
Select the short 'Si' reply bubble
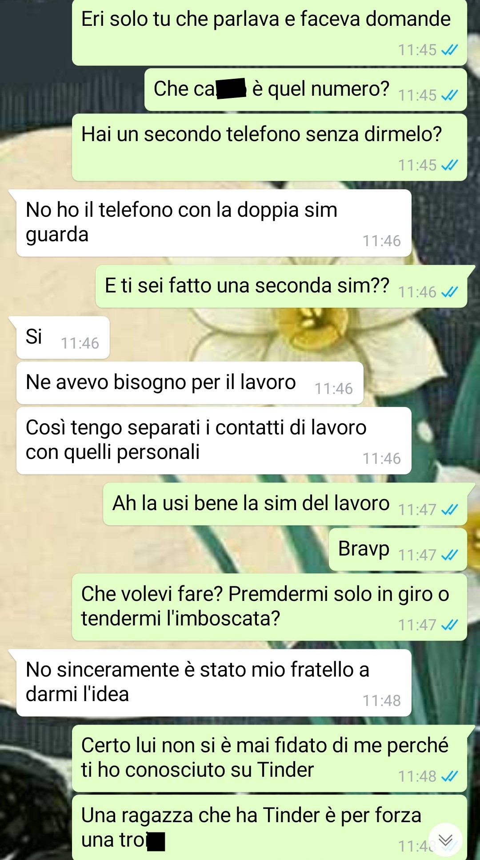(63, 337)
